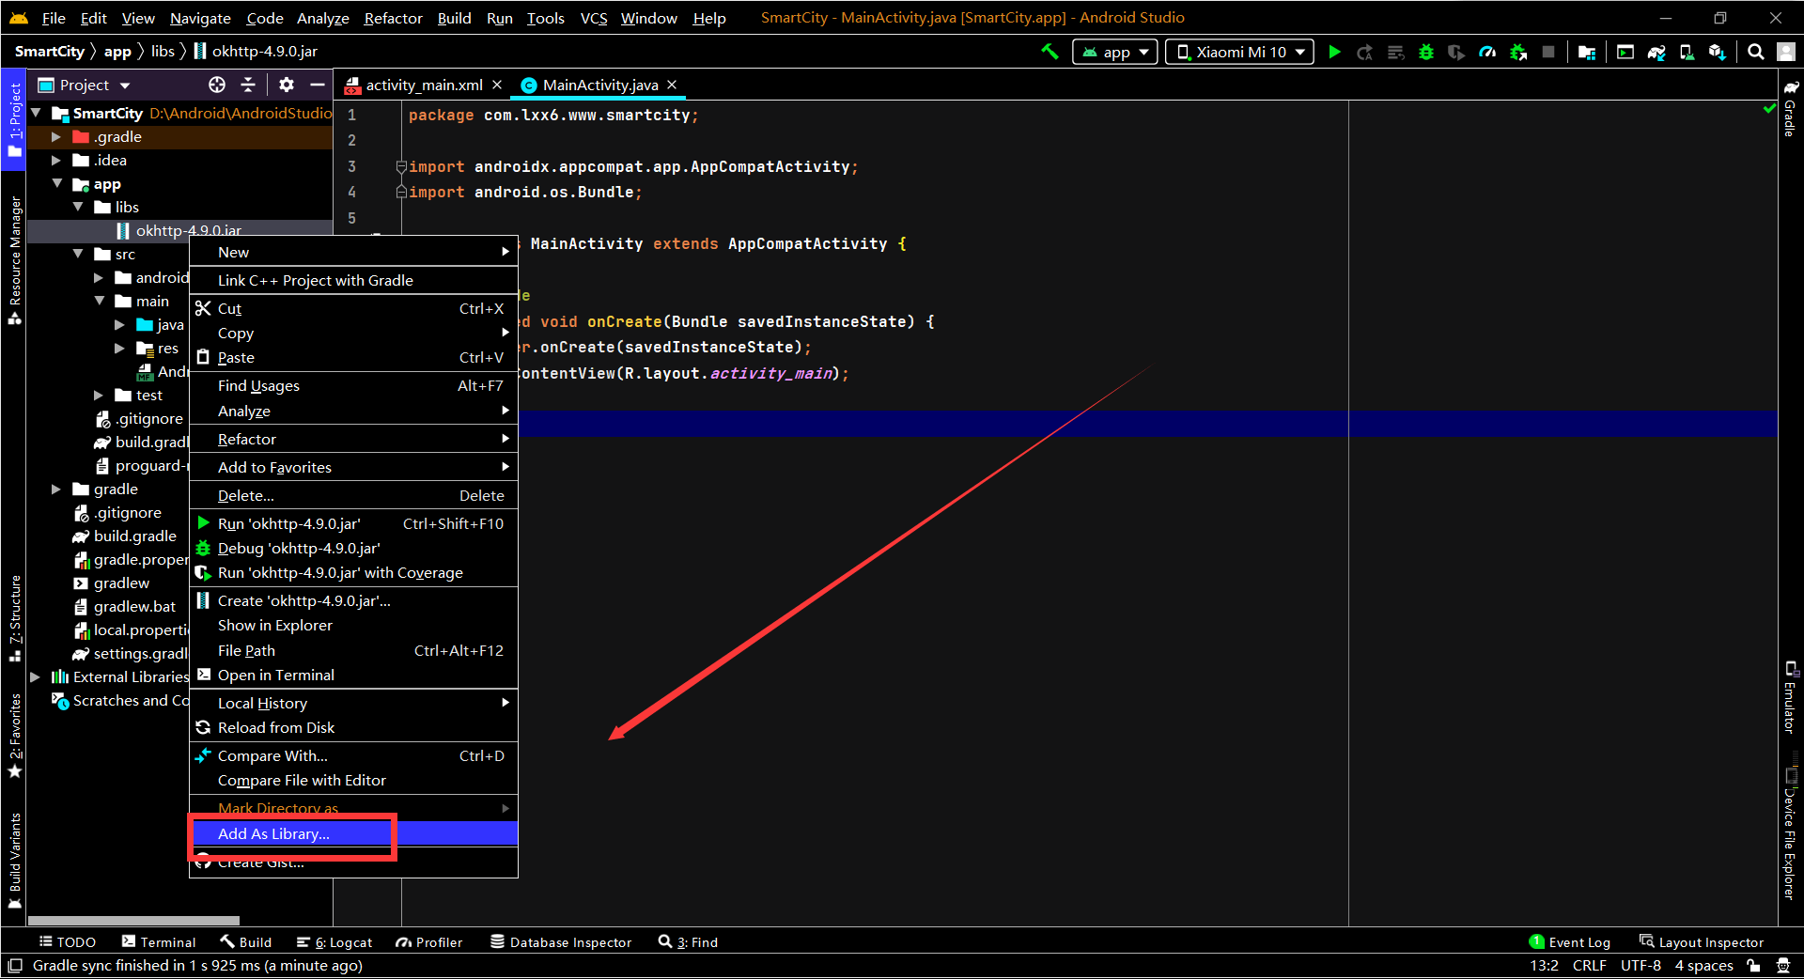Expand the External Libraries node
The height and width of the screenshot is (979, 1804).
point(35,677)
